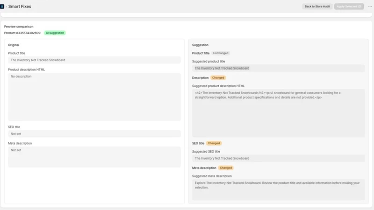
Task: Click the 'Preview comparison' heading
Action: pyautogui.click(x=19, y=27)
